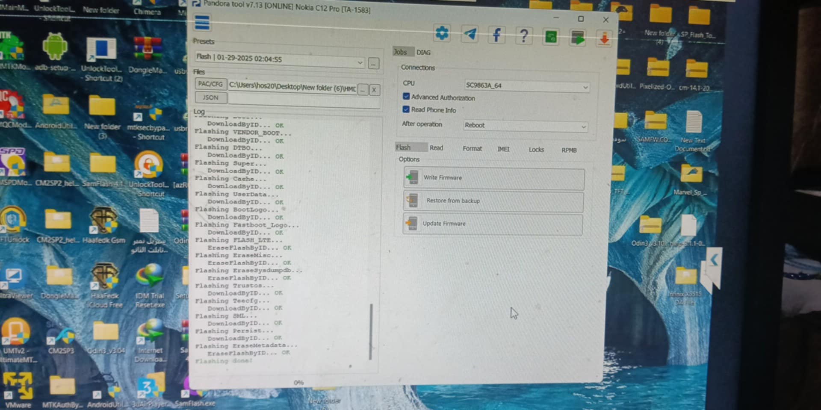821x410 pixels.
Task: Browse for PAC/CFG file with ellipsis
Action: pyautogui.click(x=363, y=89)
